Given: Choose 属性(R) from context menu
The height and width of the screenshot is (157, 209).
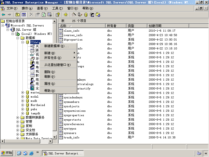Looking at the screenshot, I should pos(58,84).
